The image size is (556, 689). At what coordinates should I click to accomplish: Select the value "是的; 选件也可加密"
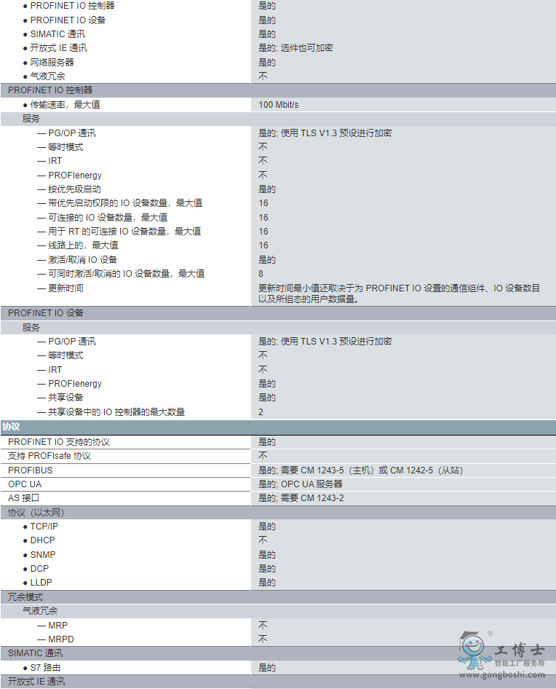295,48
